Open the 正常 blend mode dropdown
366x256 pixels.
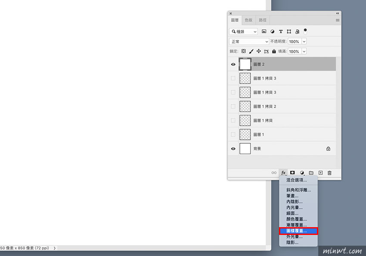[249, 41]
